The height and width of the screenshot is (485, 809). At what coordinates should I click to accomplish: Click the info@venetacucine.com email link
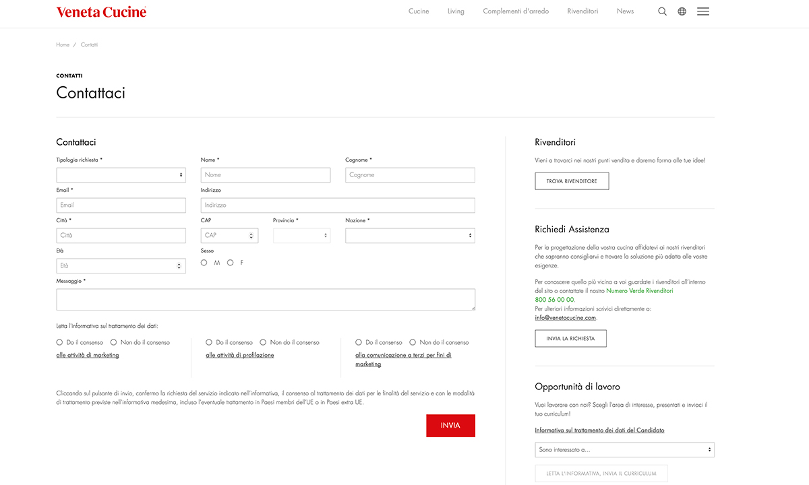(566, 318)
